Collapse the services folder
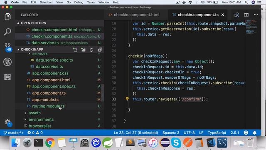The height and width of the screenshot is (150, 266). click(x=40, y=54)
